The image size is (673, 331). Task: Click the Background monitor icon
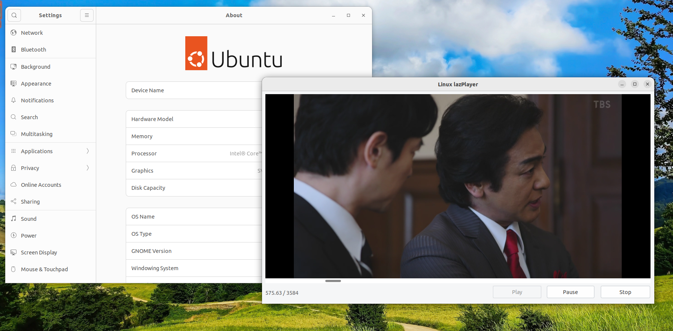(x=13, y=66)
